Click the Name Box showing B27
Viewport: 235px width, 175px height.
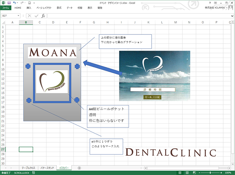9,16
